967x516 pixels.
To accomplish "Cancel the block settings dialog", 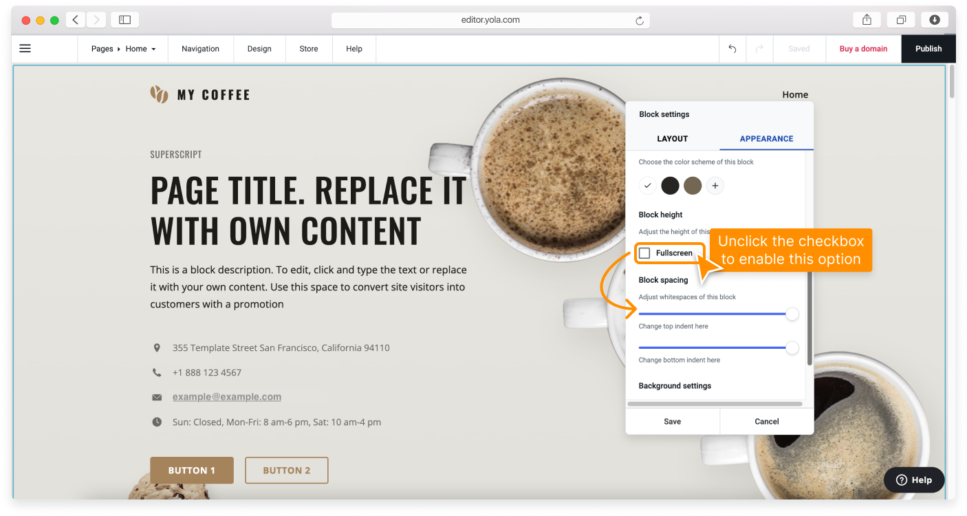I will [x=767, y=422].
